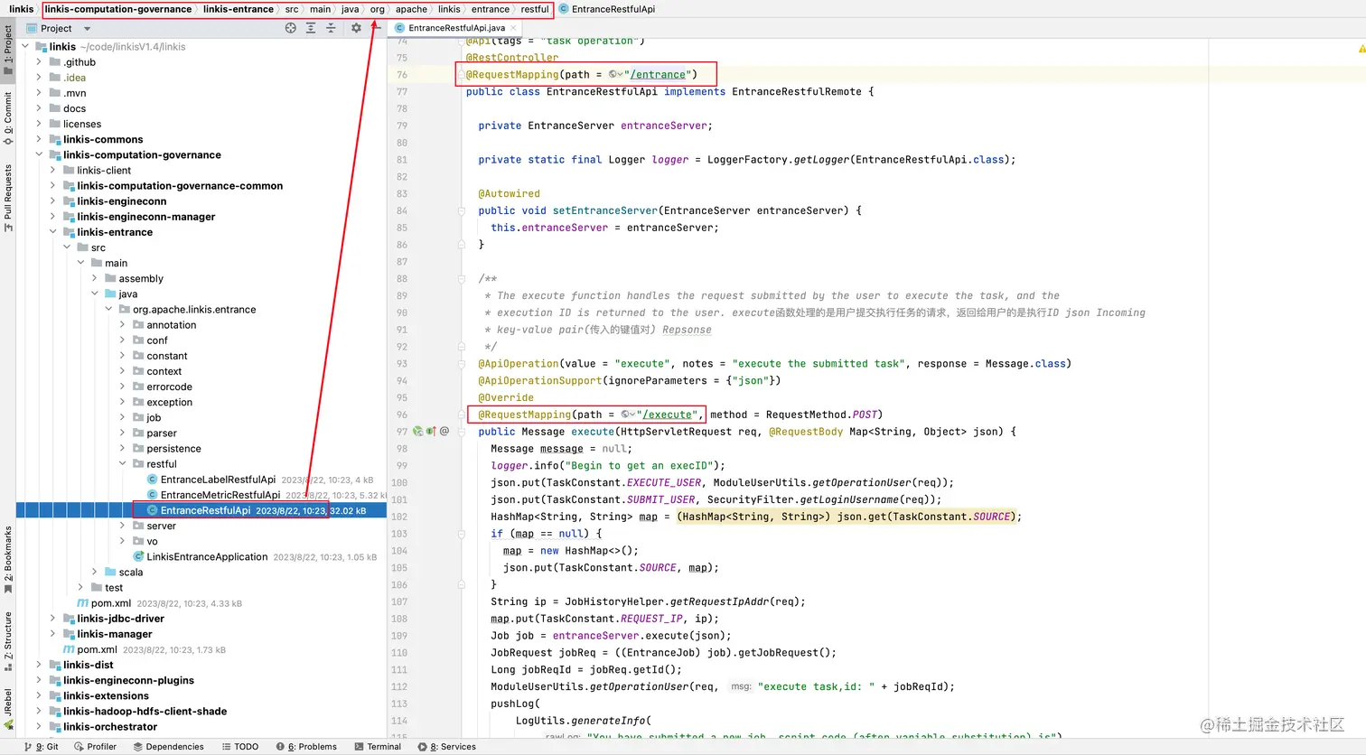Viewport: 1366px width, 755px height.
Task: Select the assembly folder
Action: (141, 279)
